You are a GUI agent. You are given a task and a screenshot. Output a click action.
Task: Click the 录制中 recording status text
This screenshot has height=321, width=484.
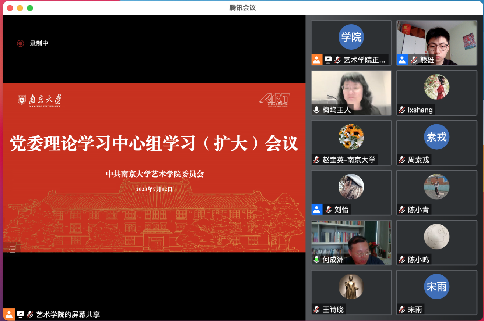(39, 43)
